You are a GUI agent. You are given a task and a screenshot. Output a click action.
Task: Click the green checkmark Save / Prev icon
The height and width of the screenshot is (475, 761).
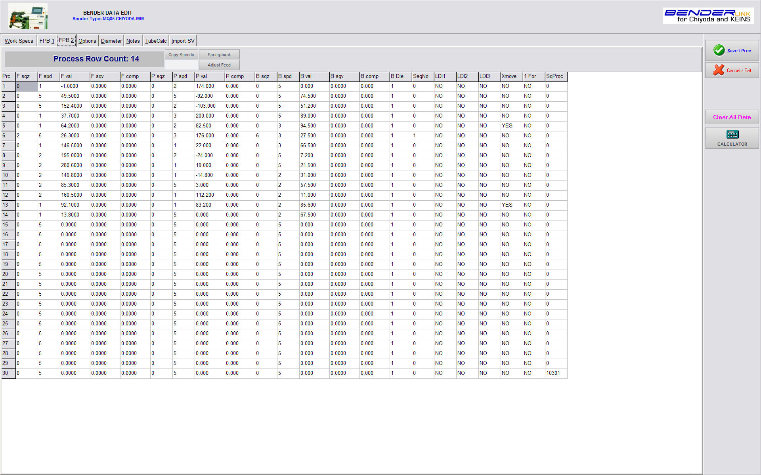coord(719,50)
